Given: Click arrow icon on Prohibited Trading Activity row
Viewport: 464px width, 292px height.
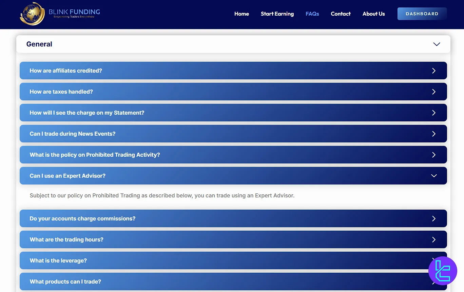Looking at the screenshot, I should (433, 155).
